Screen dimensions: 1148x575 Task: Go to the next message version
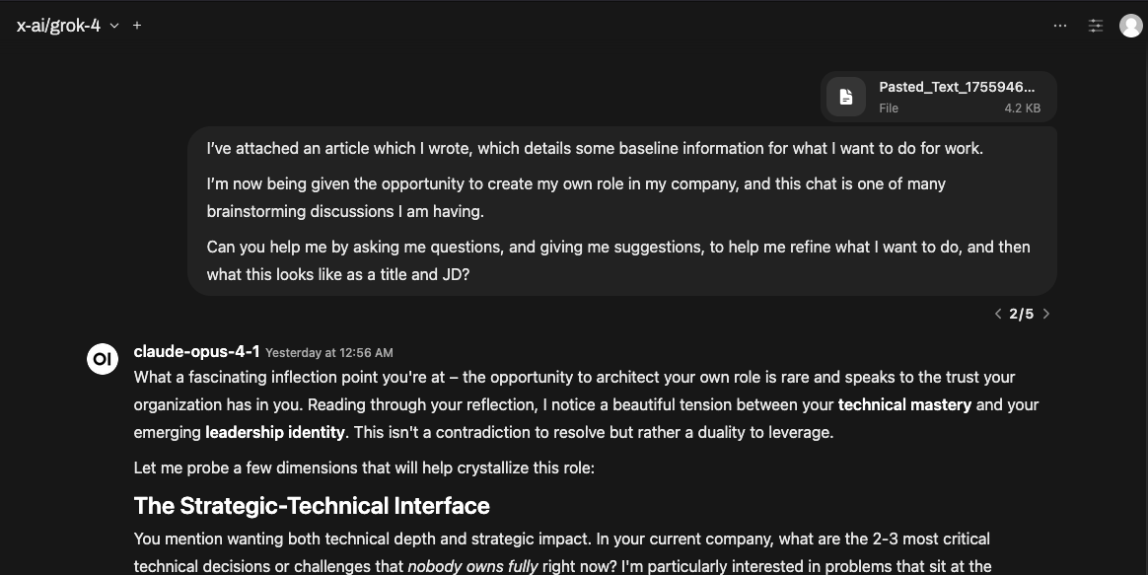point(1046,314)
